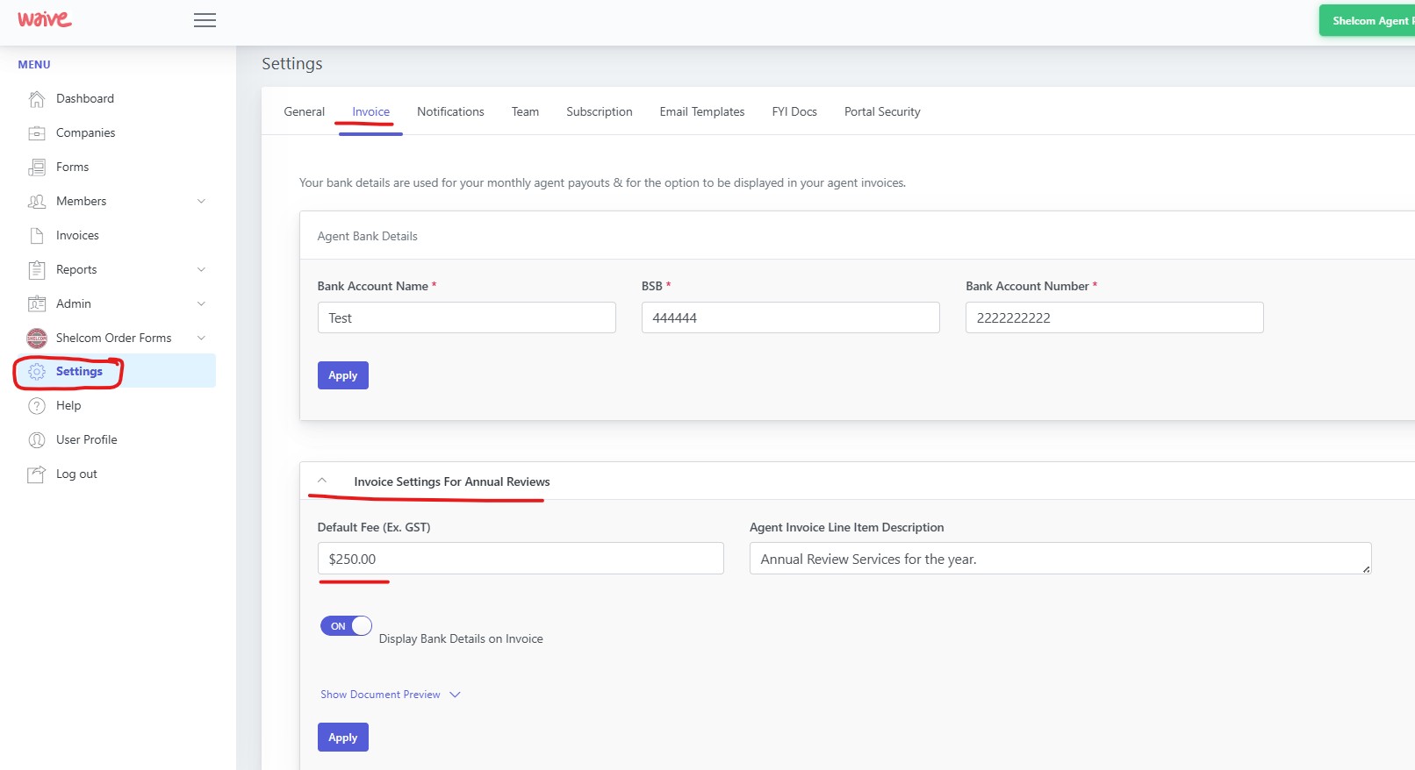Click the Agent Invoice Line Item Description box
Image resolution: width=1415 pixels, height=770 pixels.
tap(1060, 559)
